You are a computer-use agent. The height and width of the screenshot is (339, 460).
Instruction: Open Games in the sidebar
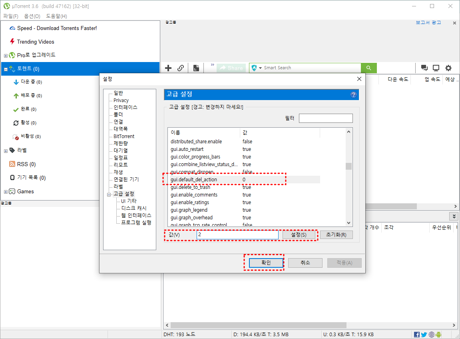(x=25, y=192)
